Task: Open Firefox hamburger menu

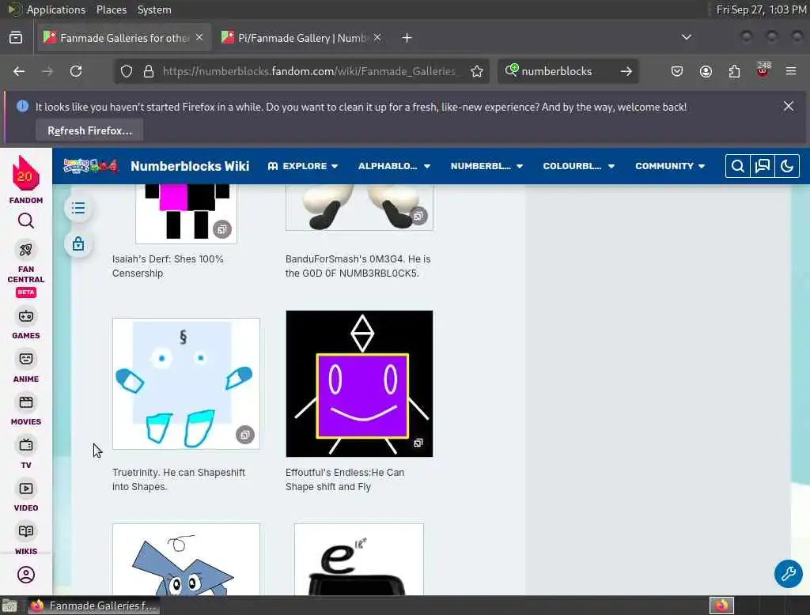Action: [x=791, y=71]
